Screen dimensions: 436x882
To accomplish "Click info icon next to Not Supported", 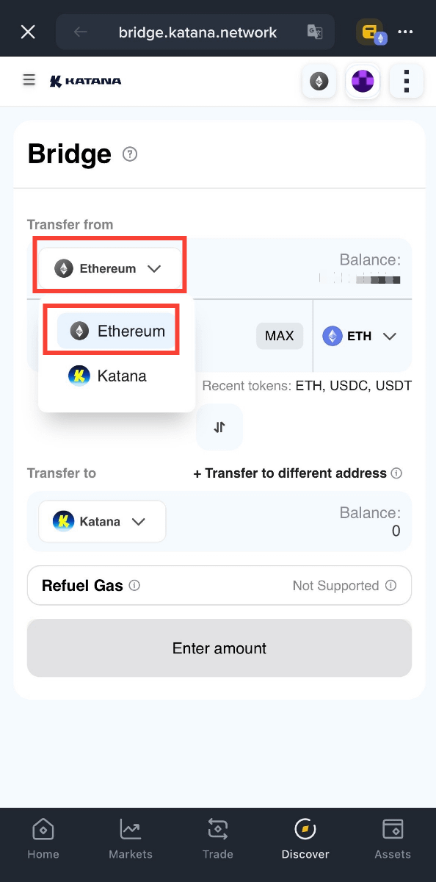I will (x=390, y=586).
